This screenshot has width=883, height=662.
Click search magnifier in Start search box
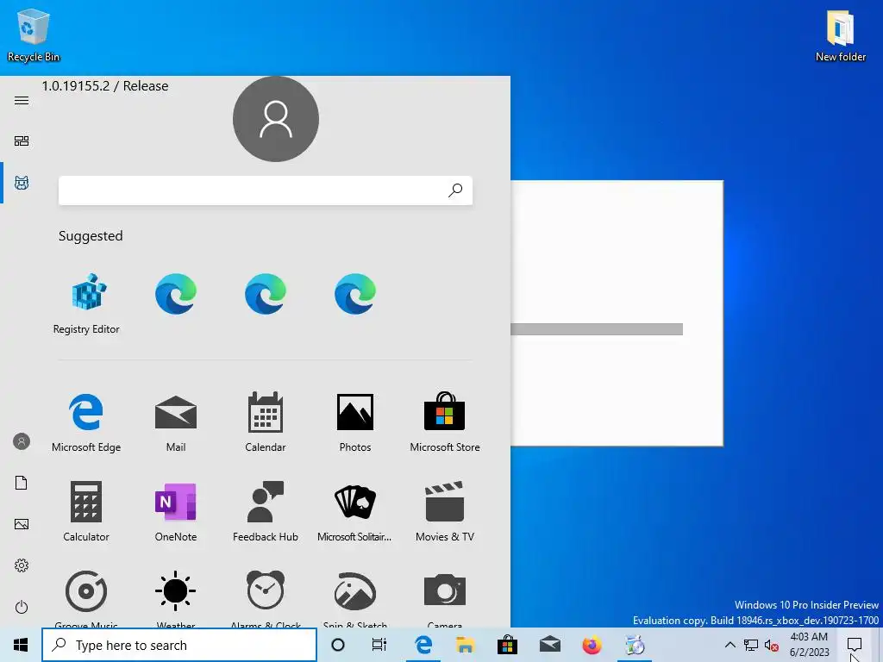coord(455,190)
